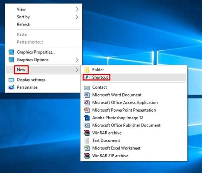
Task: Expand the Sort by submenu arrow
Action: [x=77, y=17]
